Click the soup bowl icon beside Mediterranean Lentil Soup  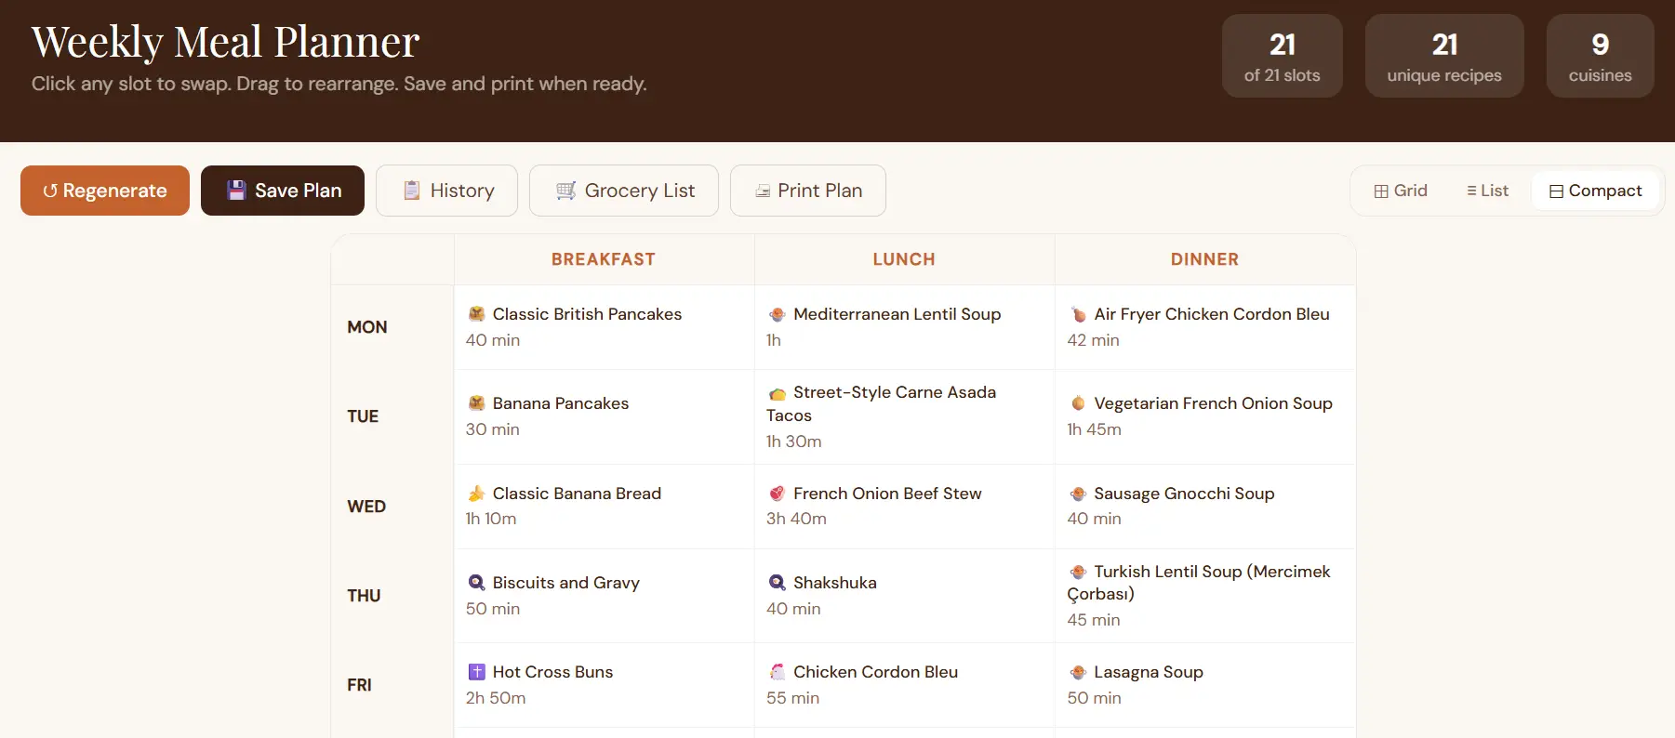(x=778, y=314)
